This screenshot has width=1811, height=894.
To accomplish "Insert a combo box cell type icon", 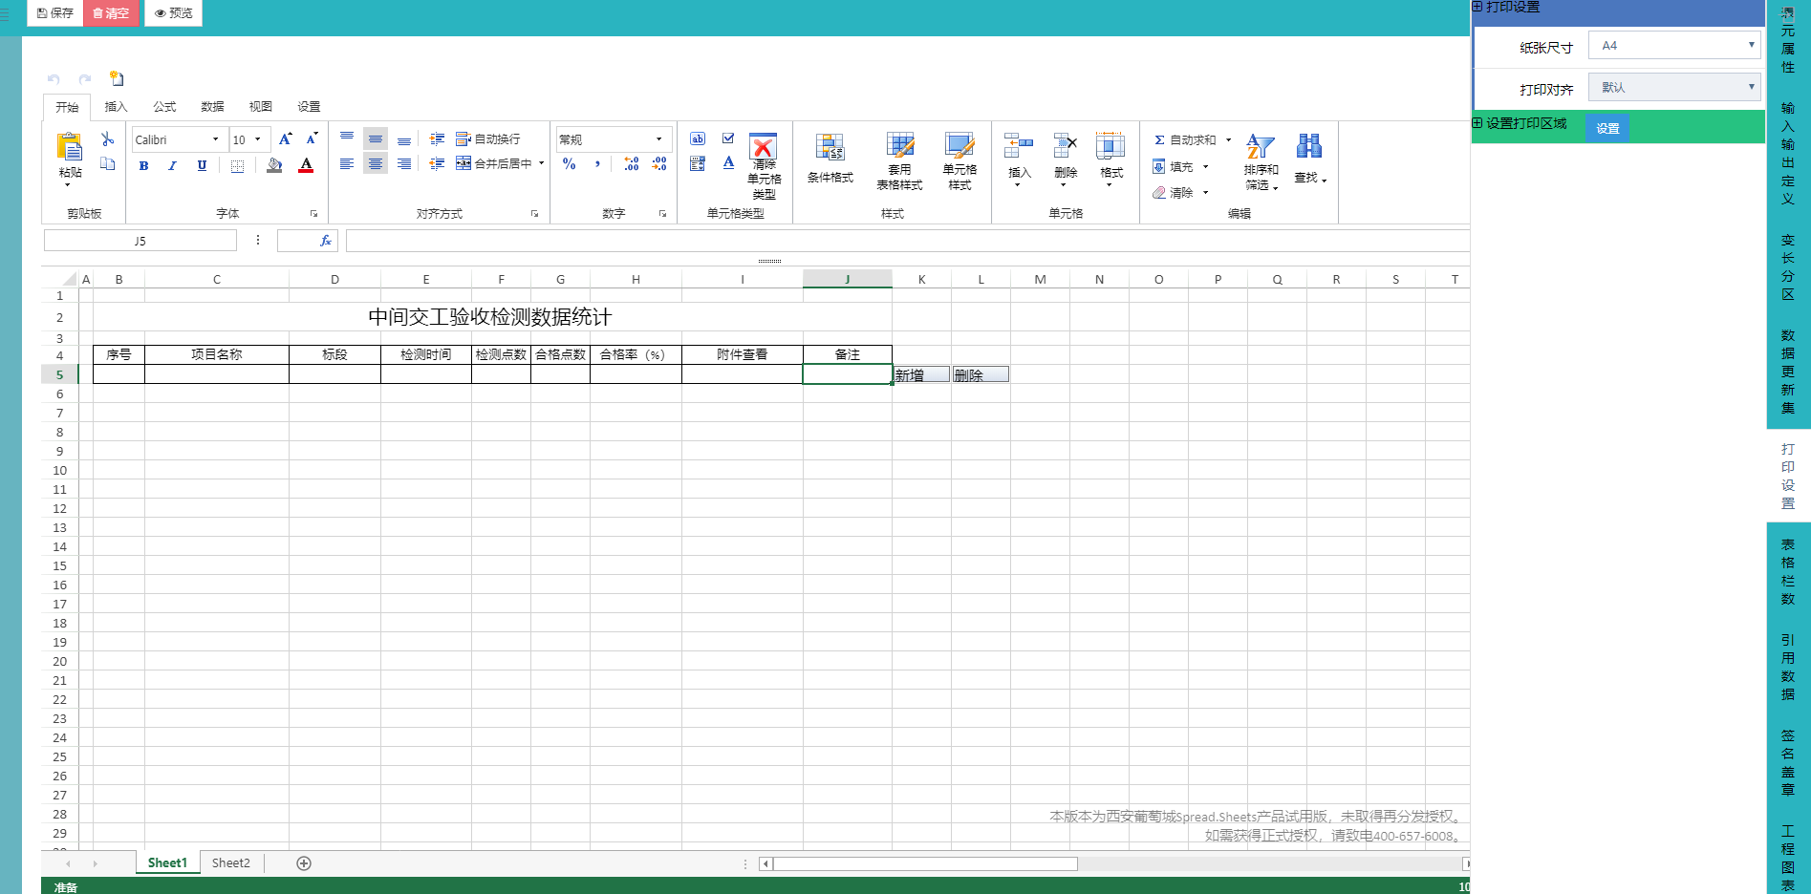I will tap(698, 164).
